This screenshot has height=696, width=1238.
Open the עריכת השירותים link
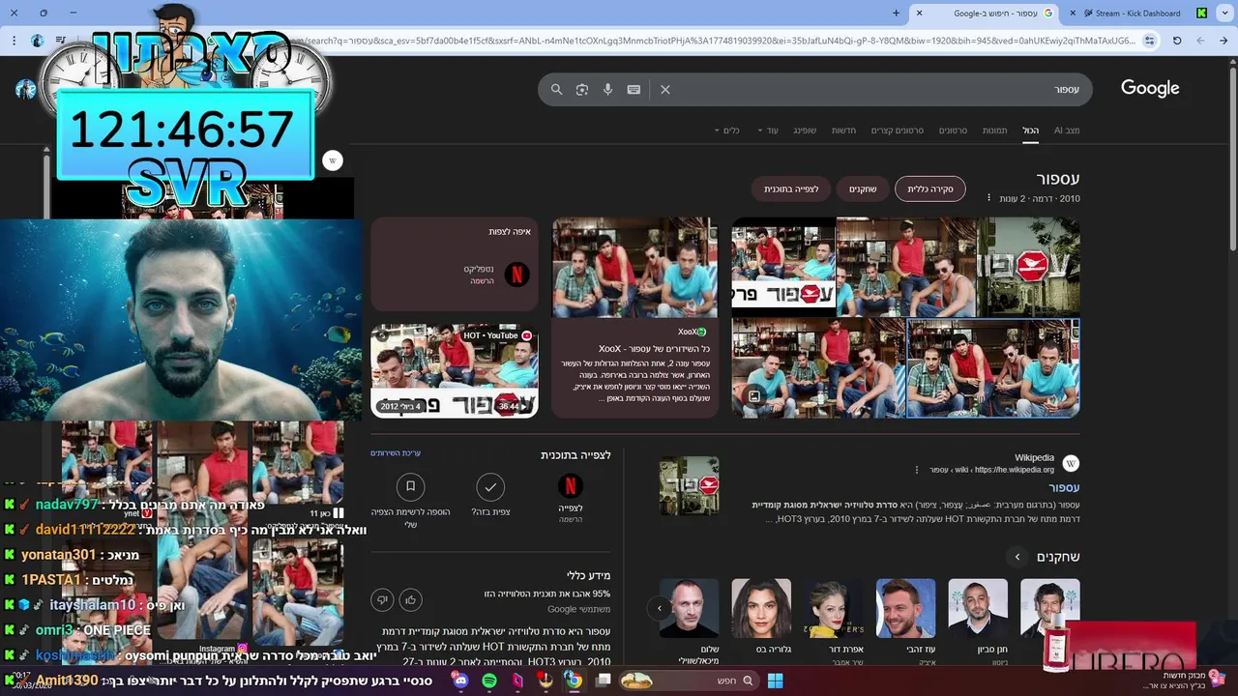click(396, 453)
